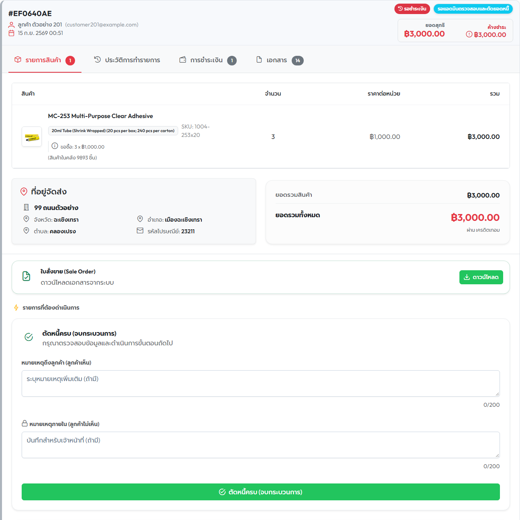
Task: Open the รายการสินค้า tab
Action: 45,60
